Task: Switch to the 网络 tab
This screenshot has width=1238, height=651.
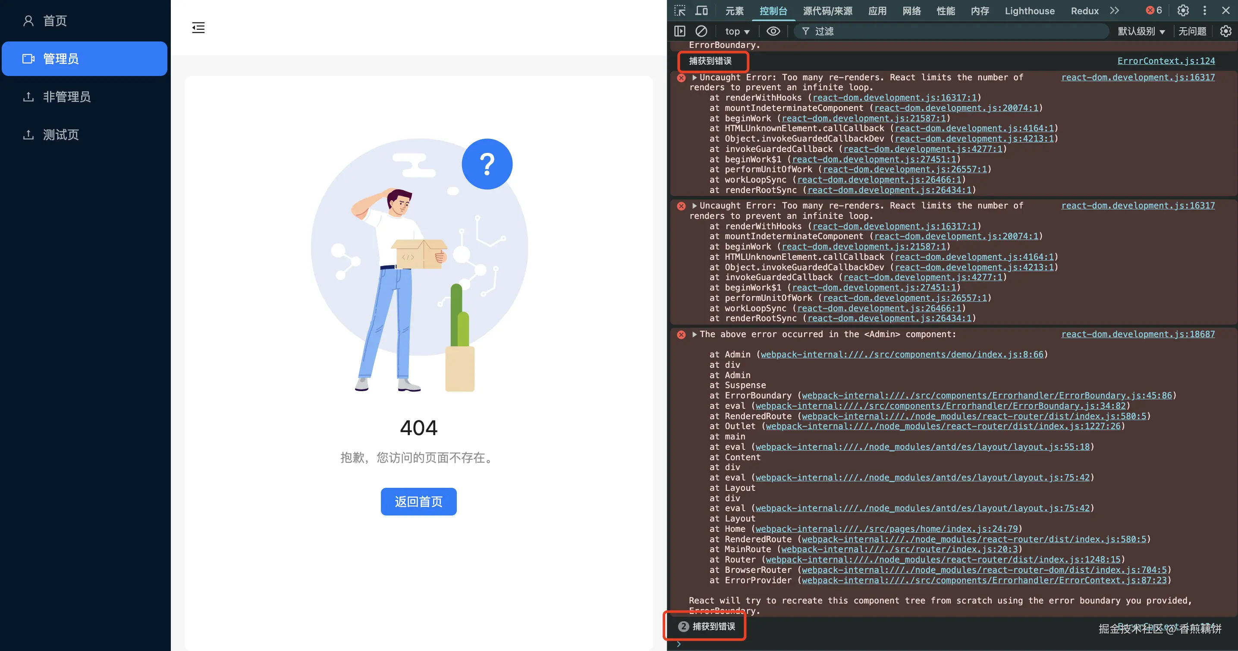Action: (x=911, y=11)
